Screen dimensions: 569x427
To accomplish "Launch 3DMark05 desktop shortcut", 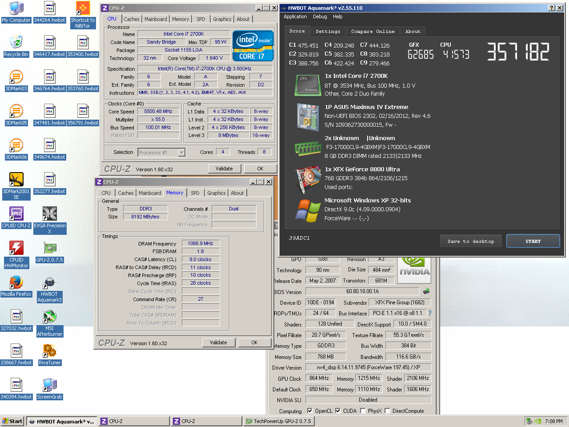I will click(16, 115).
